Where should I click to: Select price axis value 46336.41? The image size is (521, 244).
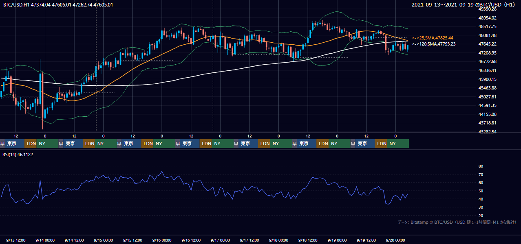(487, 70)
